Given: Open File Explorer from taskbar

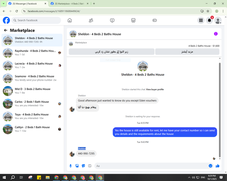Looking at the screenshot, I should pyautogui.click(x=48, y=177).
